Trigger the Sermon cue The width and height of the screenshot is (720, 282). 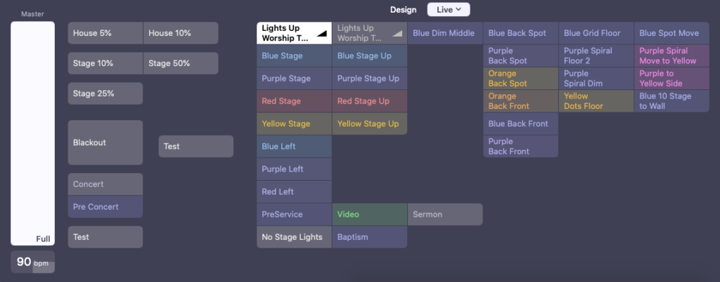click(444, 214)
